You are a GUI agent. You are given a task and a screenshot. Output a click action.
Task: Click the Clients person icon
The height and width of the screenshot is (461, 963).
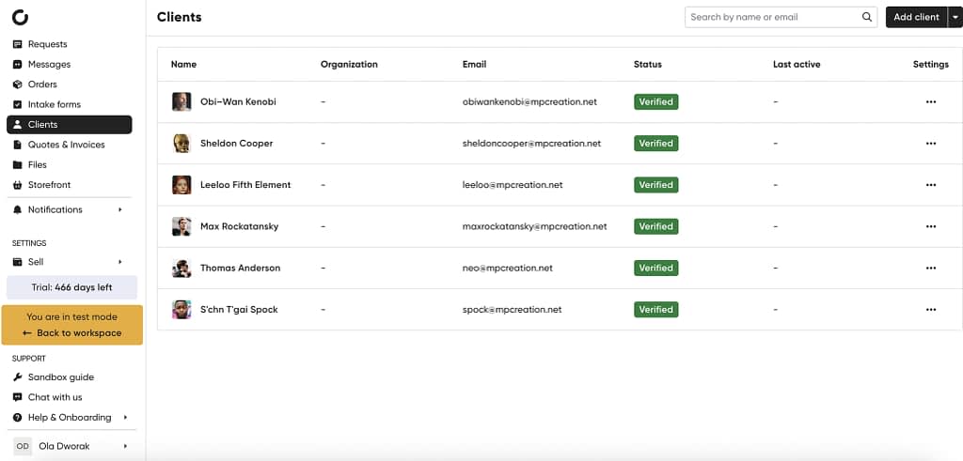coord(17,125)
